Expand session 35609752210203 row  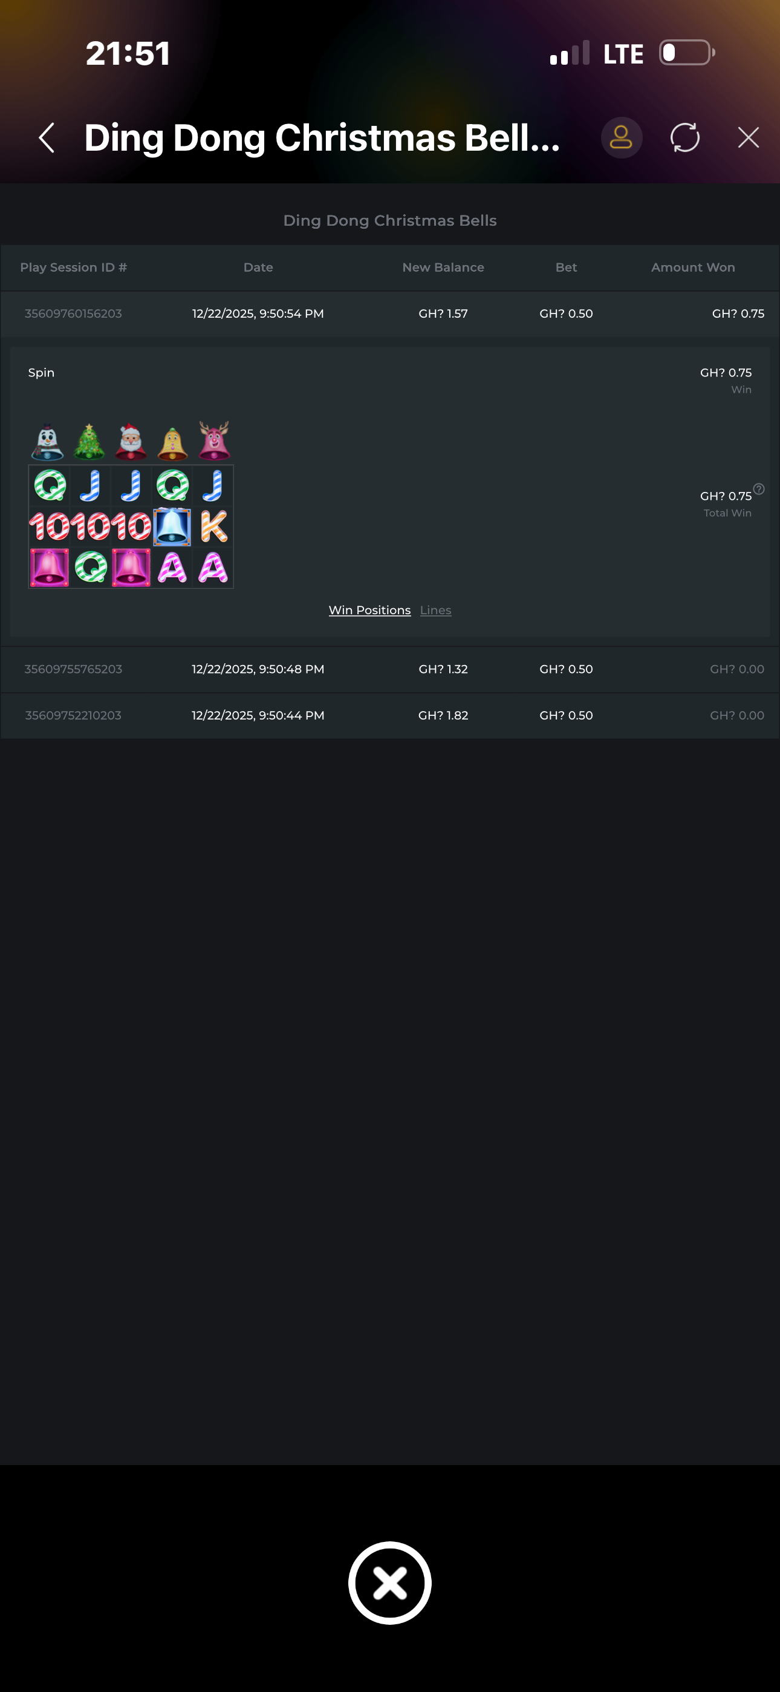390,715
